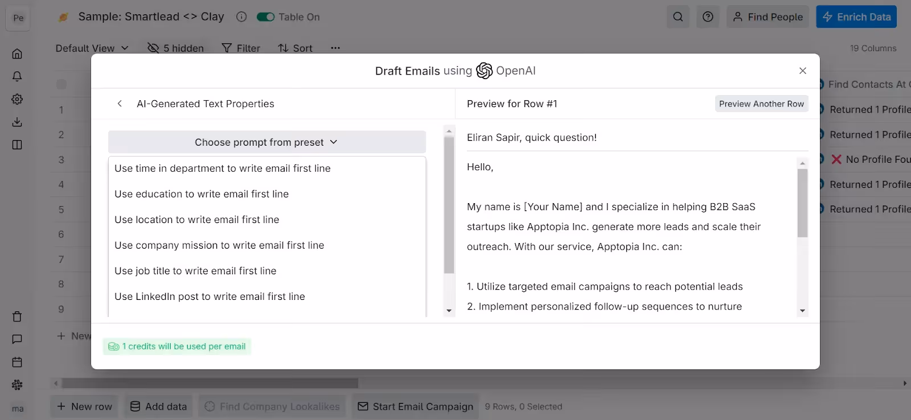The image size is (911, 420).
Task: Click horizontal scrollbar right arrow
Action: click(905, 384)
